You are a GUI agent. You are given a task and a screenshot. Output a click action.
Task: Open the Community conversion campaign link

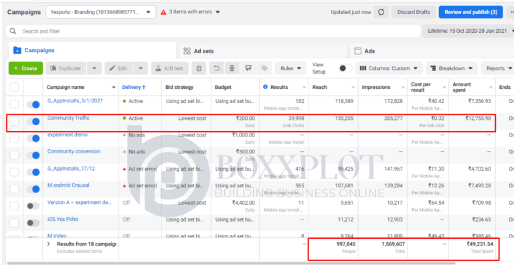(x=74, y=151)
